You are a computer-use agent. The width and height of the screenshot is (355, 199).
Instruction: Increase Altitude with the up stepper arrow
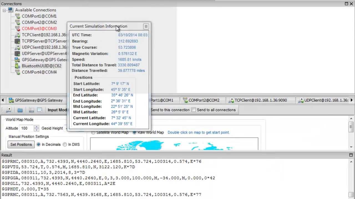(x=37, y=127)
